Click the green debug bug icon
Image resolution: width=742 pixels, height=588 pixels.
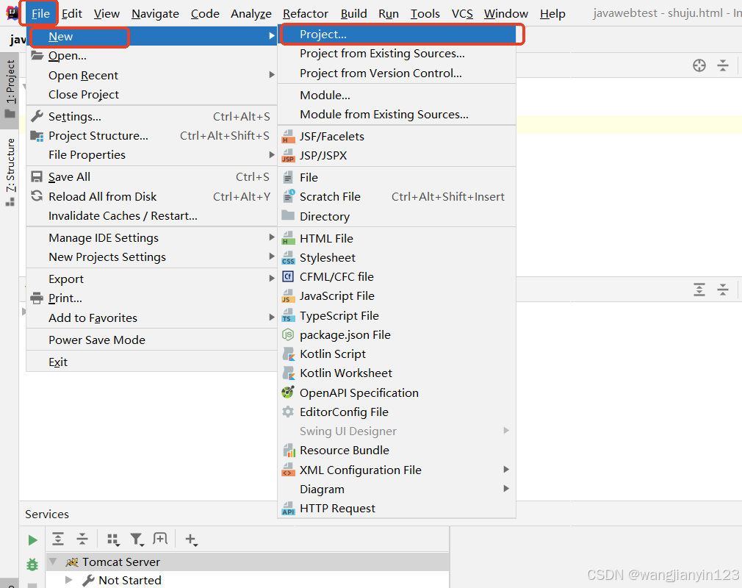[x=32, y=564]
